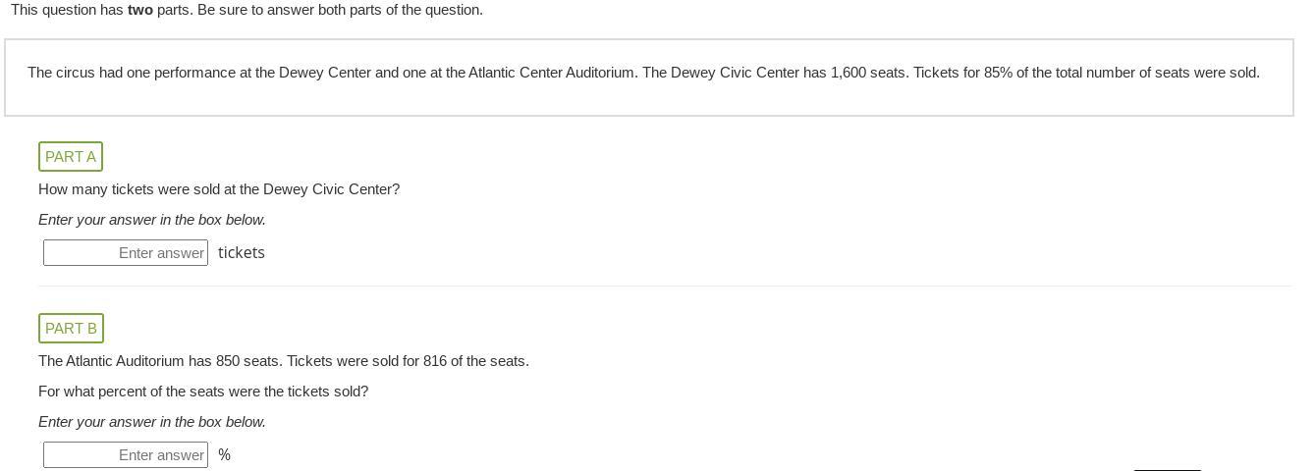The image size is (1315, 471).
Task: Click the number '816' in Part B
Action: (x=435, y=361)
